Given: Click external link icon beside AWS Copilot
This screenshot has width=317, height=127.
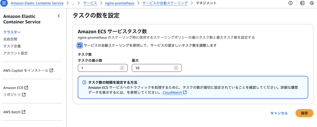Looking at the screenshot, I should point(52,70).
